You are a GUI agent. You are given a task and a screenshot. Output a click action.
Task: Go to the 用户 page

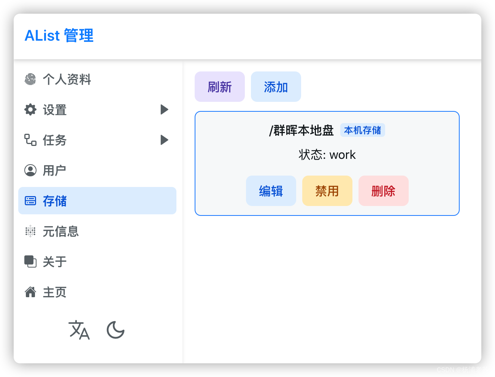pyautogui.click(x=97, y=170)
